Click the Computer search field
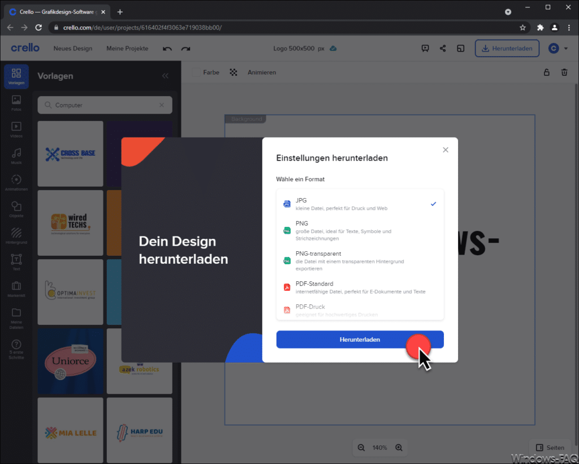Image resolution: width=579 pixels, height=464 pixels. (105, 105)
